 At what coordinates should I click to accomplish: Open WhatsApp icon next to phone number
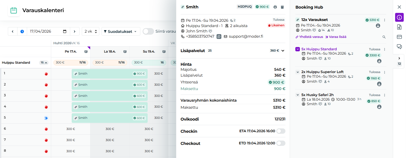pyautogui.click(x=219, y=37)
